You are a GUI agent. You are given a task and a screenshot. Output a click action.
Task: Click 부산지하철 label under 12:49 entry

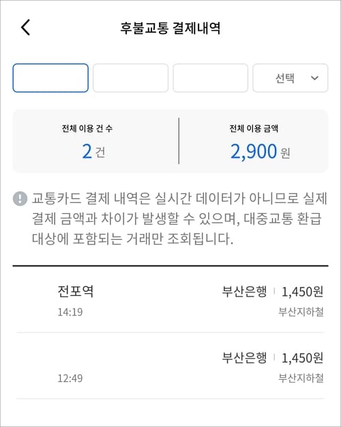coord(301,378)
